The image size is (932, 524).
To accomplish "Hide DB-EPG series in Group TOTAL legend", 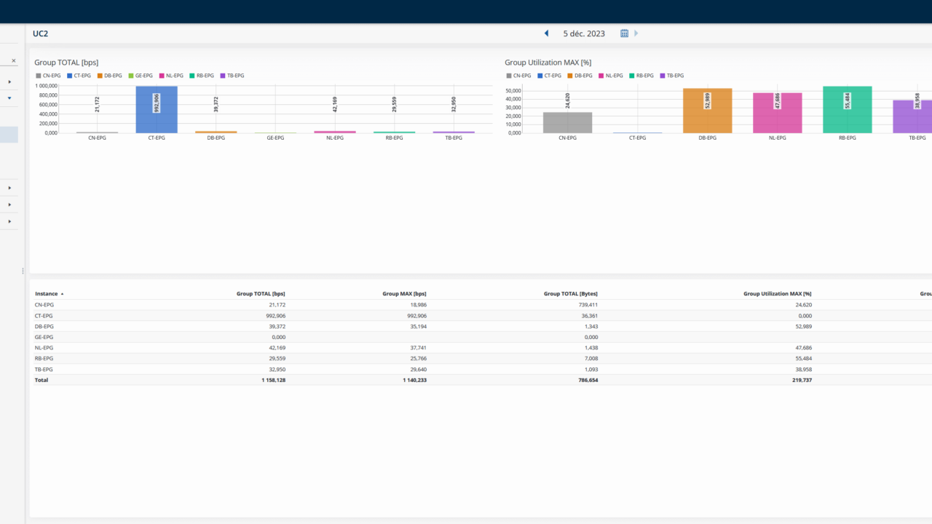I will 110,76.
